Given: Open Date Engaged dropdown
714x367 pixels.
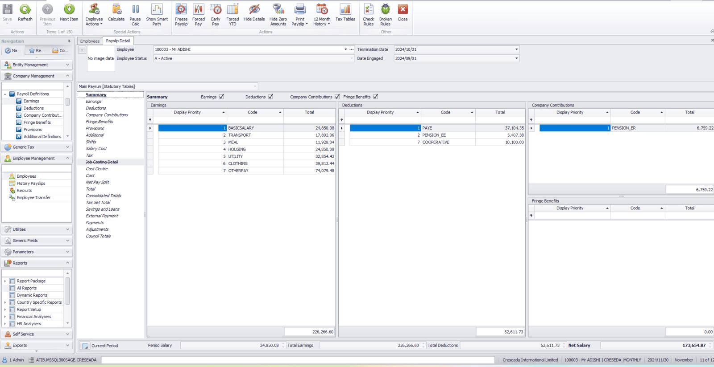Looking at the screenshot, I should click(517, 58).
